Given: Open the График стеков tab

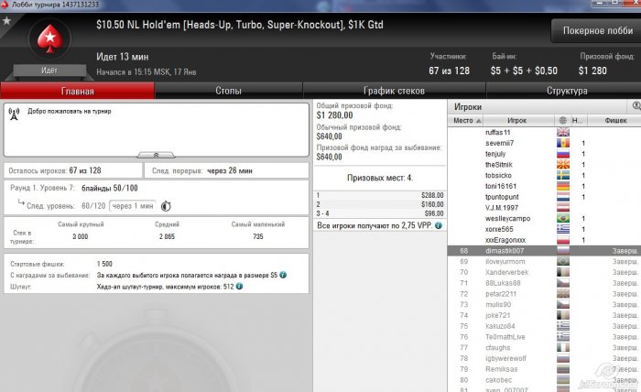Looking at the screenshot, I should coord(394,91).
